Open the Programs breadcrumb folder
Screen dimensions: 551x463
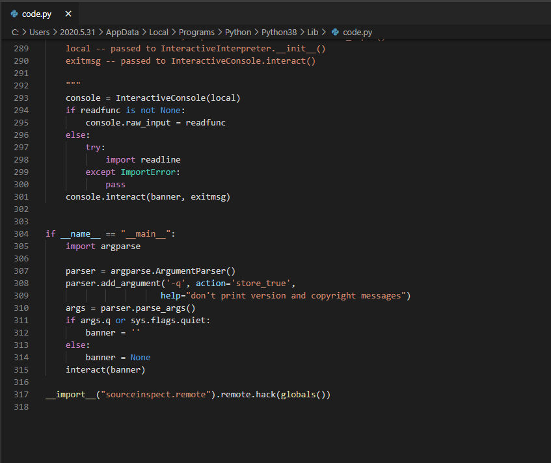(196, 33)
